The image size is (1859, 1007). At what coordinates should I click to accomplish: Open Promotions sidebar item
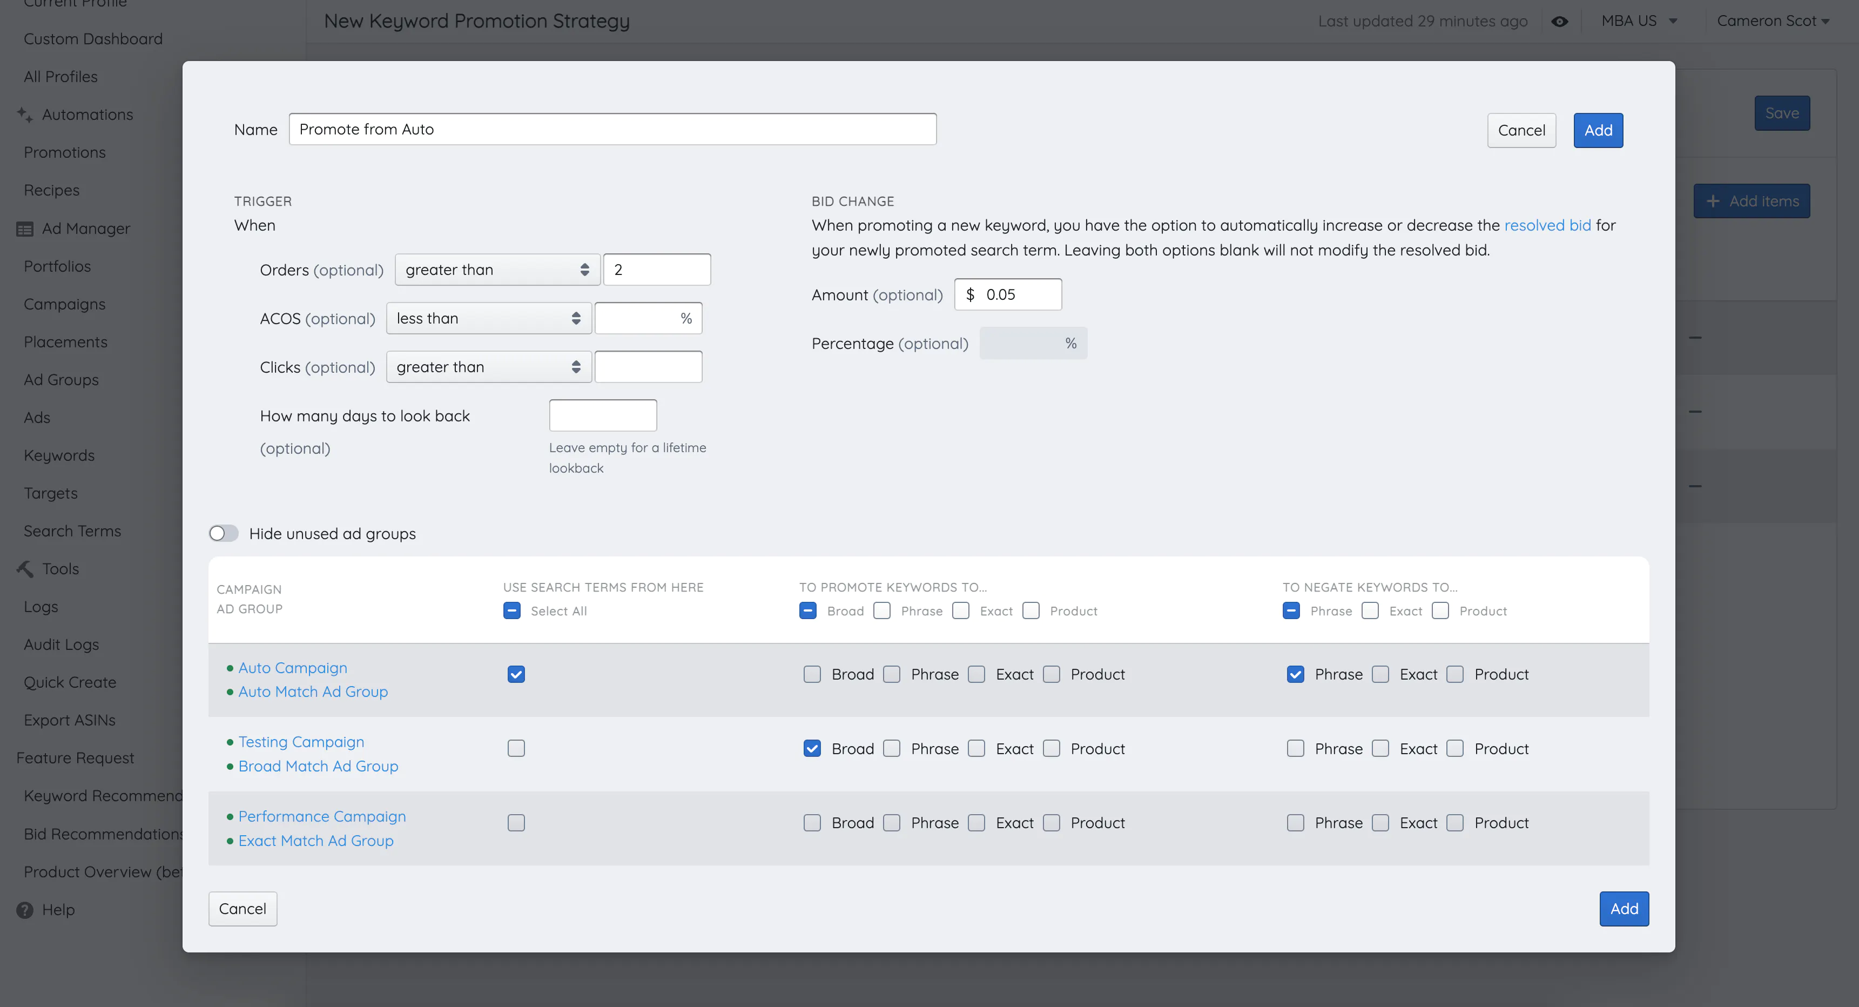tap(65, 152)
